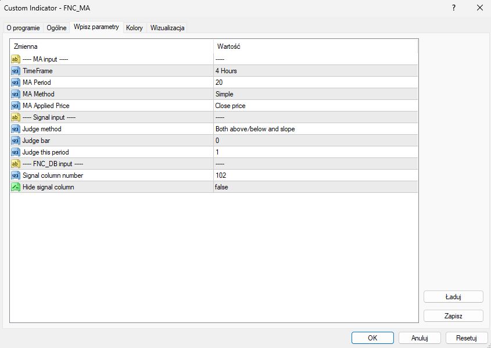Click the MA Period parameter icon
The height and width of the screenshot is (348, 491).
(16, 82)
